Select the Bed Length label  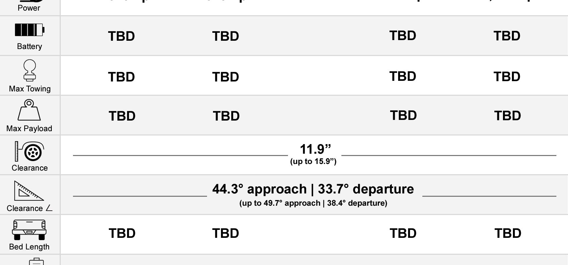tap(29, 247)
